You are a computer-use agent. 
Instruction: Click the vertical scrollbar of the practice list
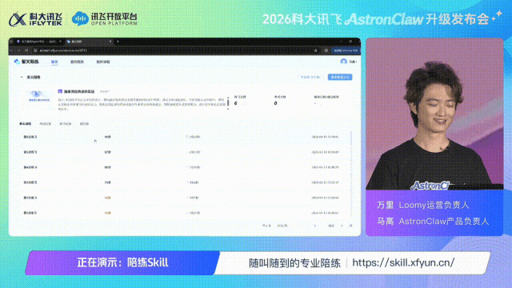(x=351, y=173)
